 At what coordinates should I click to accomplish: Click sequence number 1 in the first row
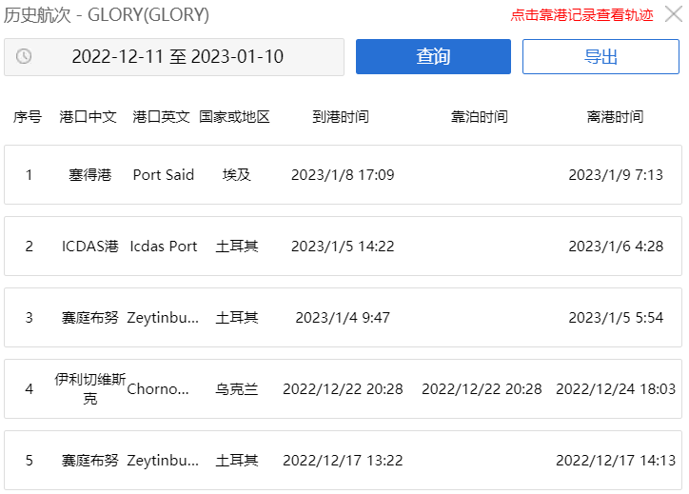29,175
